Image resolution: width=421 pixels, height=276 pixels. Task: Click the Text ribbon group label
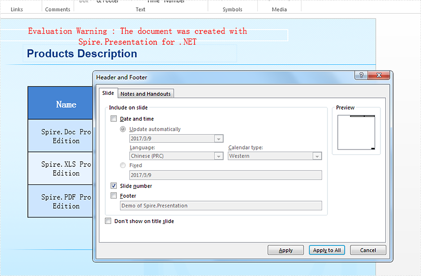click(x=141, y=9)
